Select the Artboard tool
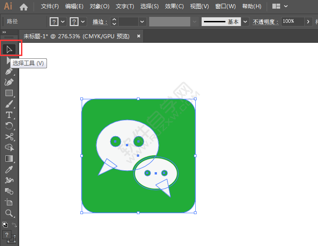The image size is (318, 246). 9,202
